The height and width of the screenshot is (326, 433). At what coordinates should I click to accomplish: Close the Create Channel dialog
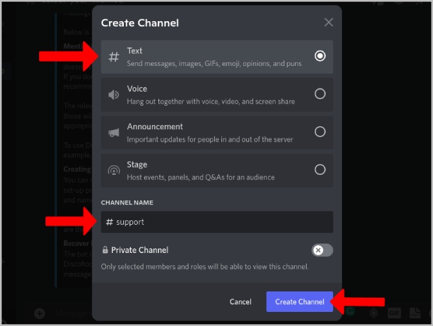coord(328,22)
